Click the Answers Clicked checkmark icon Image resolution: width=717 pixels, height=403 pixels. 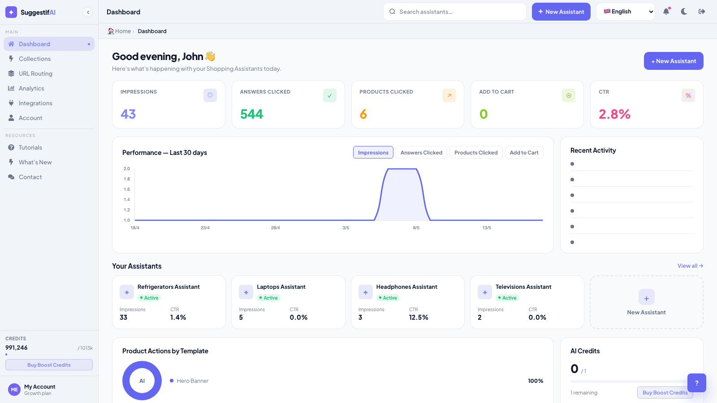[x=330, y=95]
